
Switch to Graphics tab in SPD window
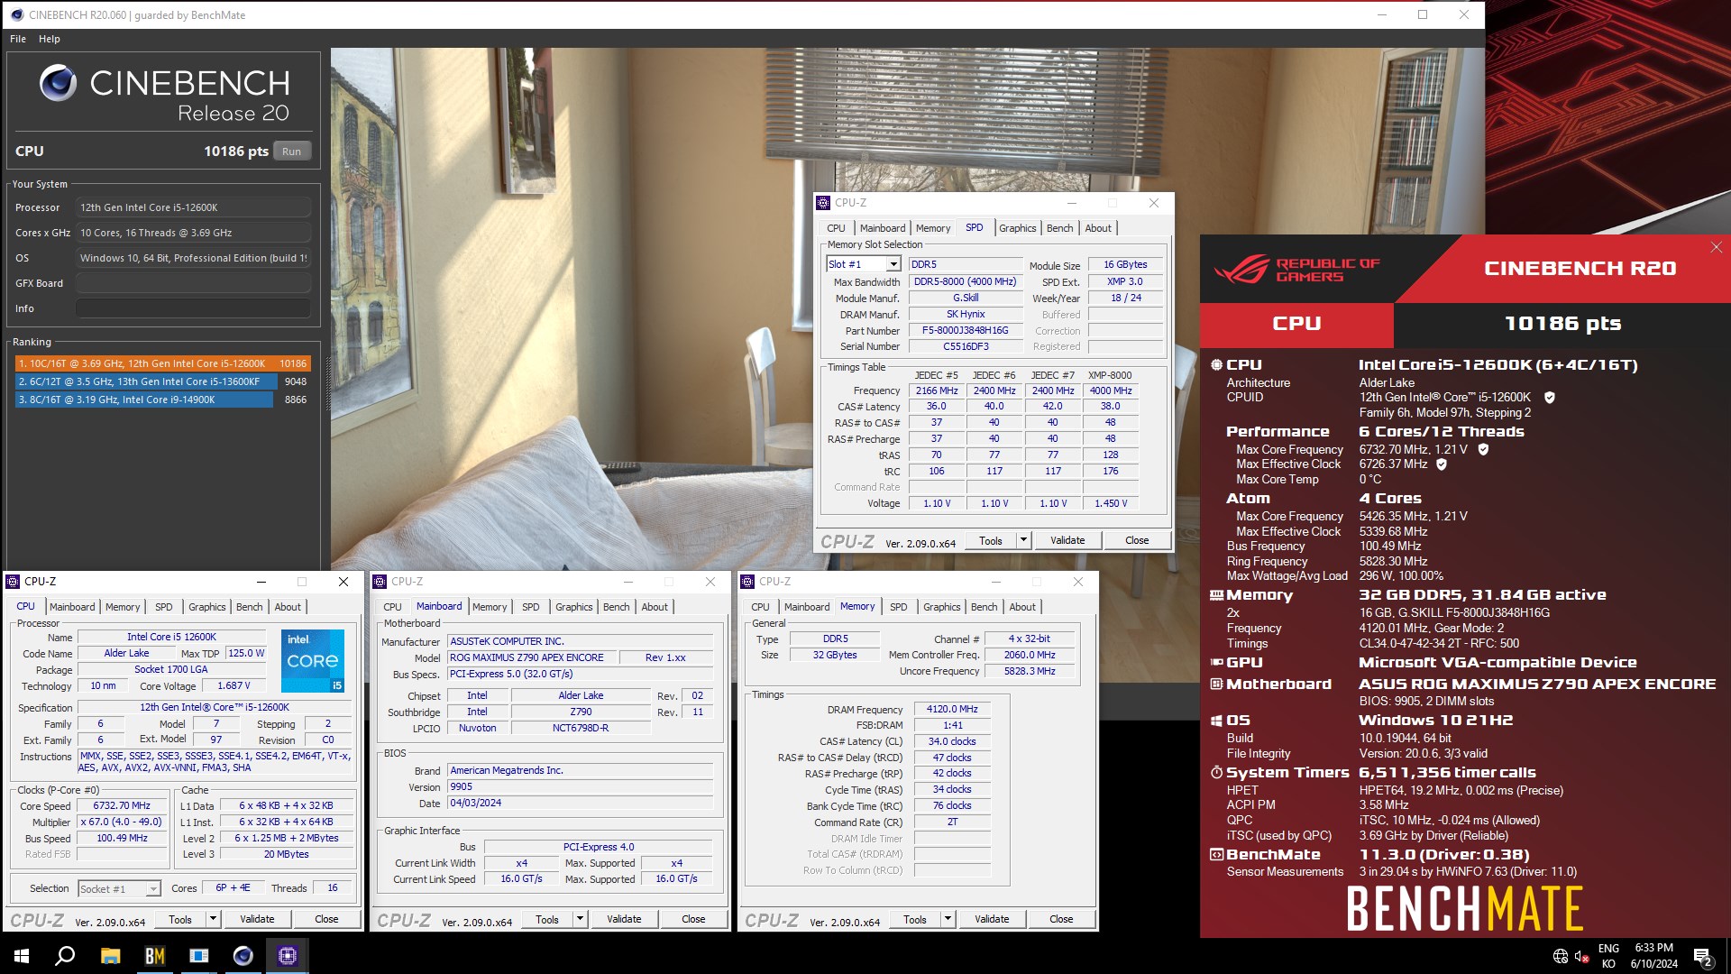(x=1017, y=228)
